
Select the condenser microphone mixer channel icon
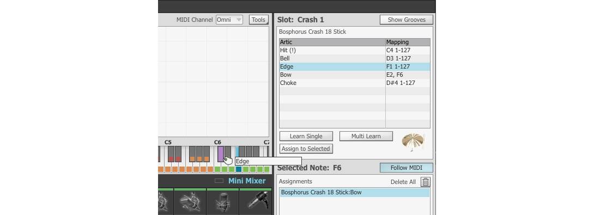(x=223, y=201)
